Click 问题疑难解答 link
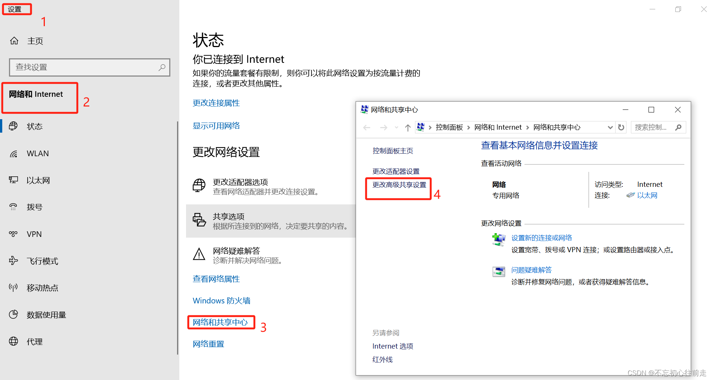 pos(532,270)
